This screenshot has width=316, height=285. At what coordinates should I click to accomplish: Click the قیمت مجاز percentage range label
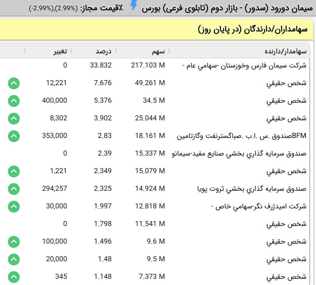point(76,8)
